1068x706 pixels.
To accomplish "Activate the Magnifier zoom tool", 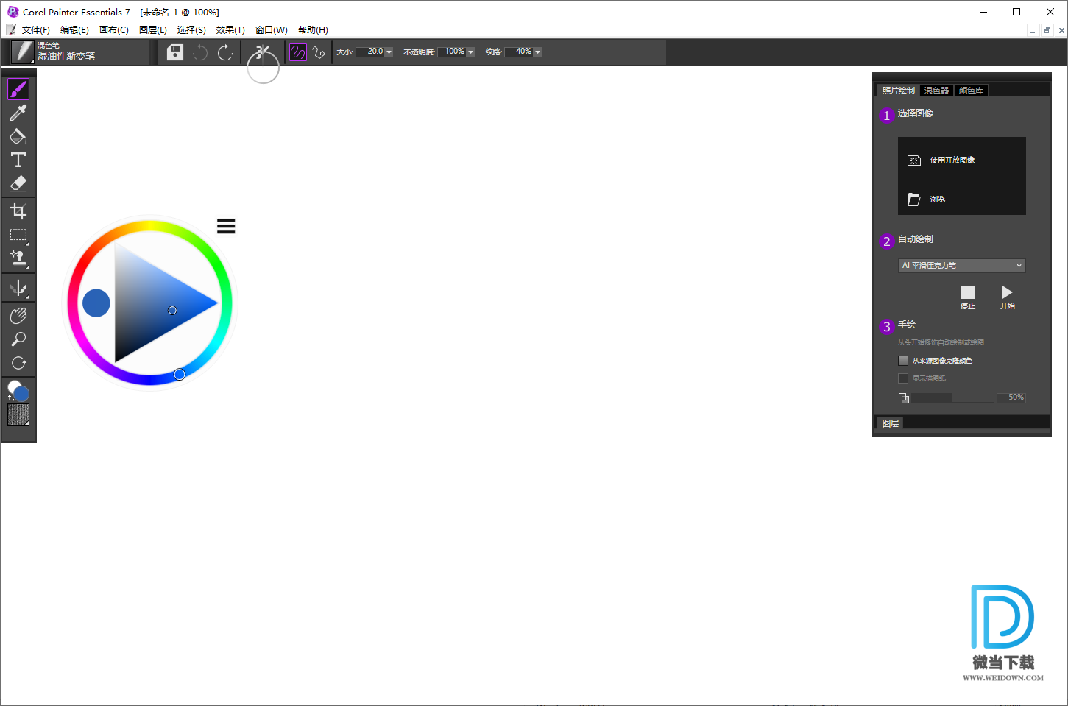I will [x=18, y=339].
